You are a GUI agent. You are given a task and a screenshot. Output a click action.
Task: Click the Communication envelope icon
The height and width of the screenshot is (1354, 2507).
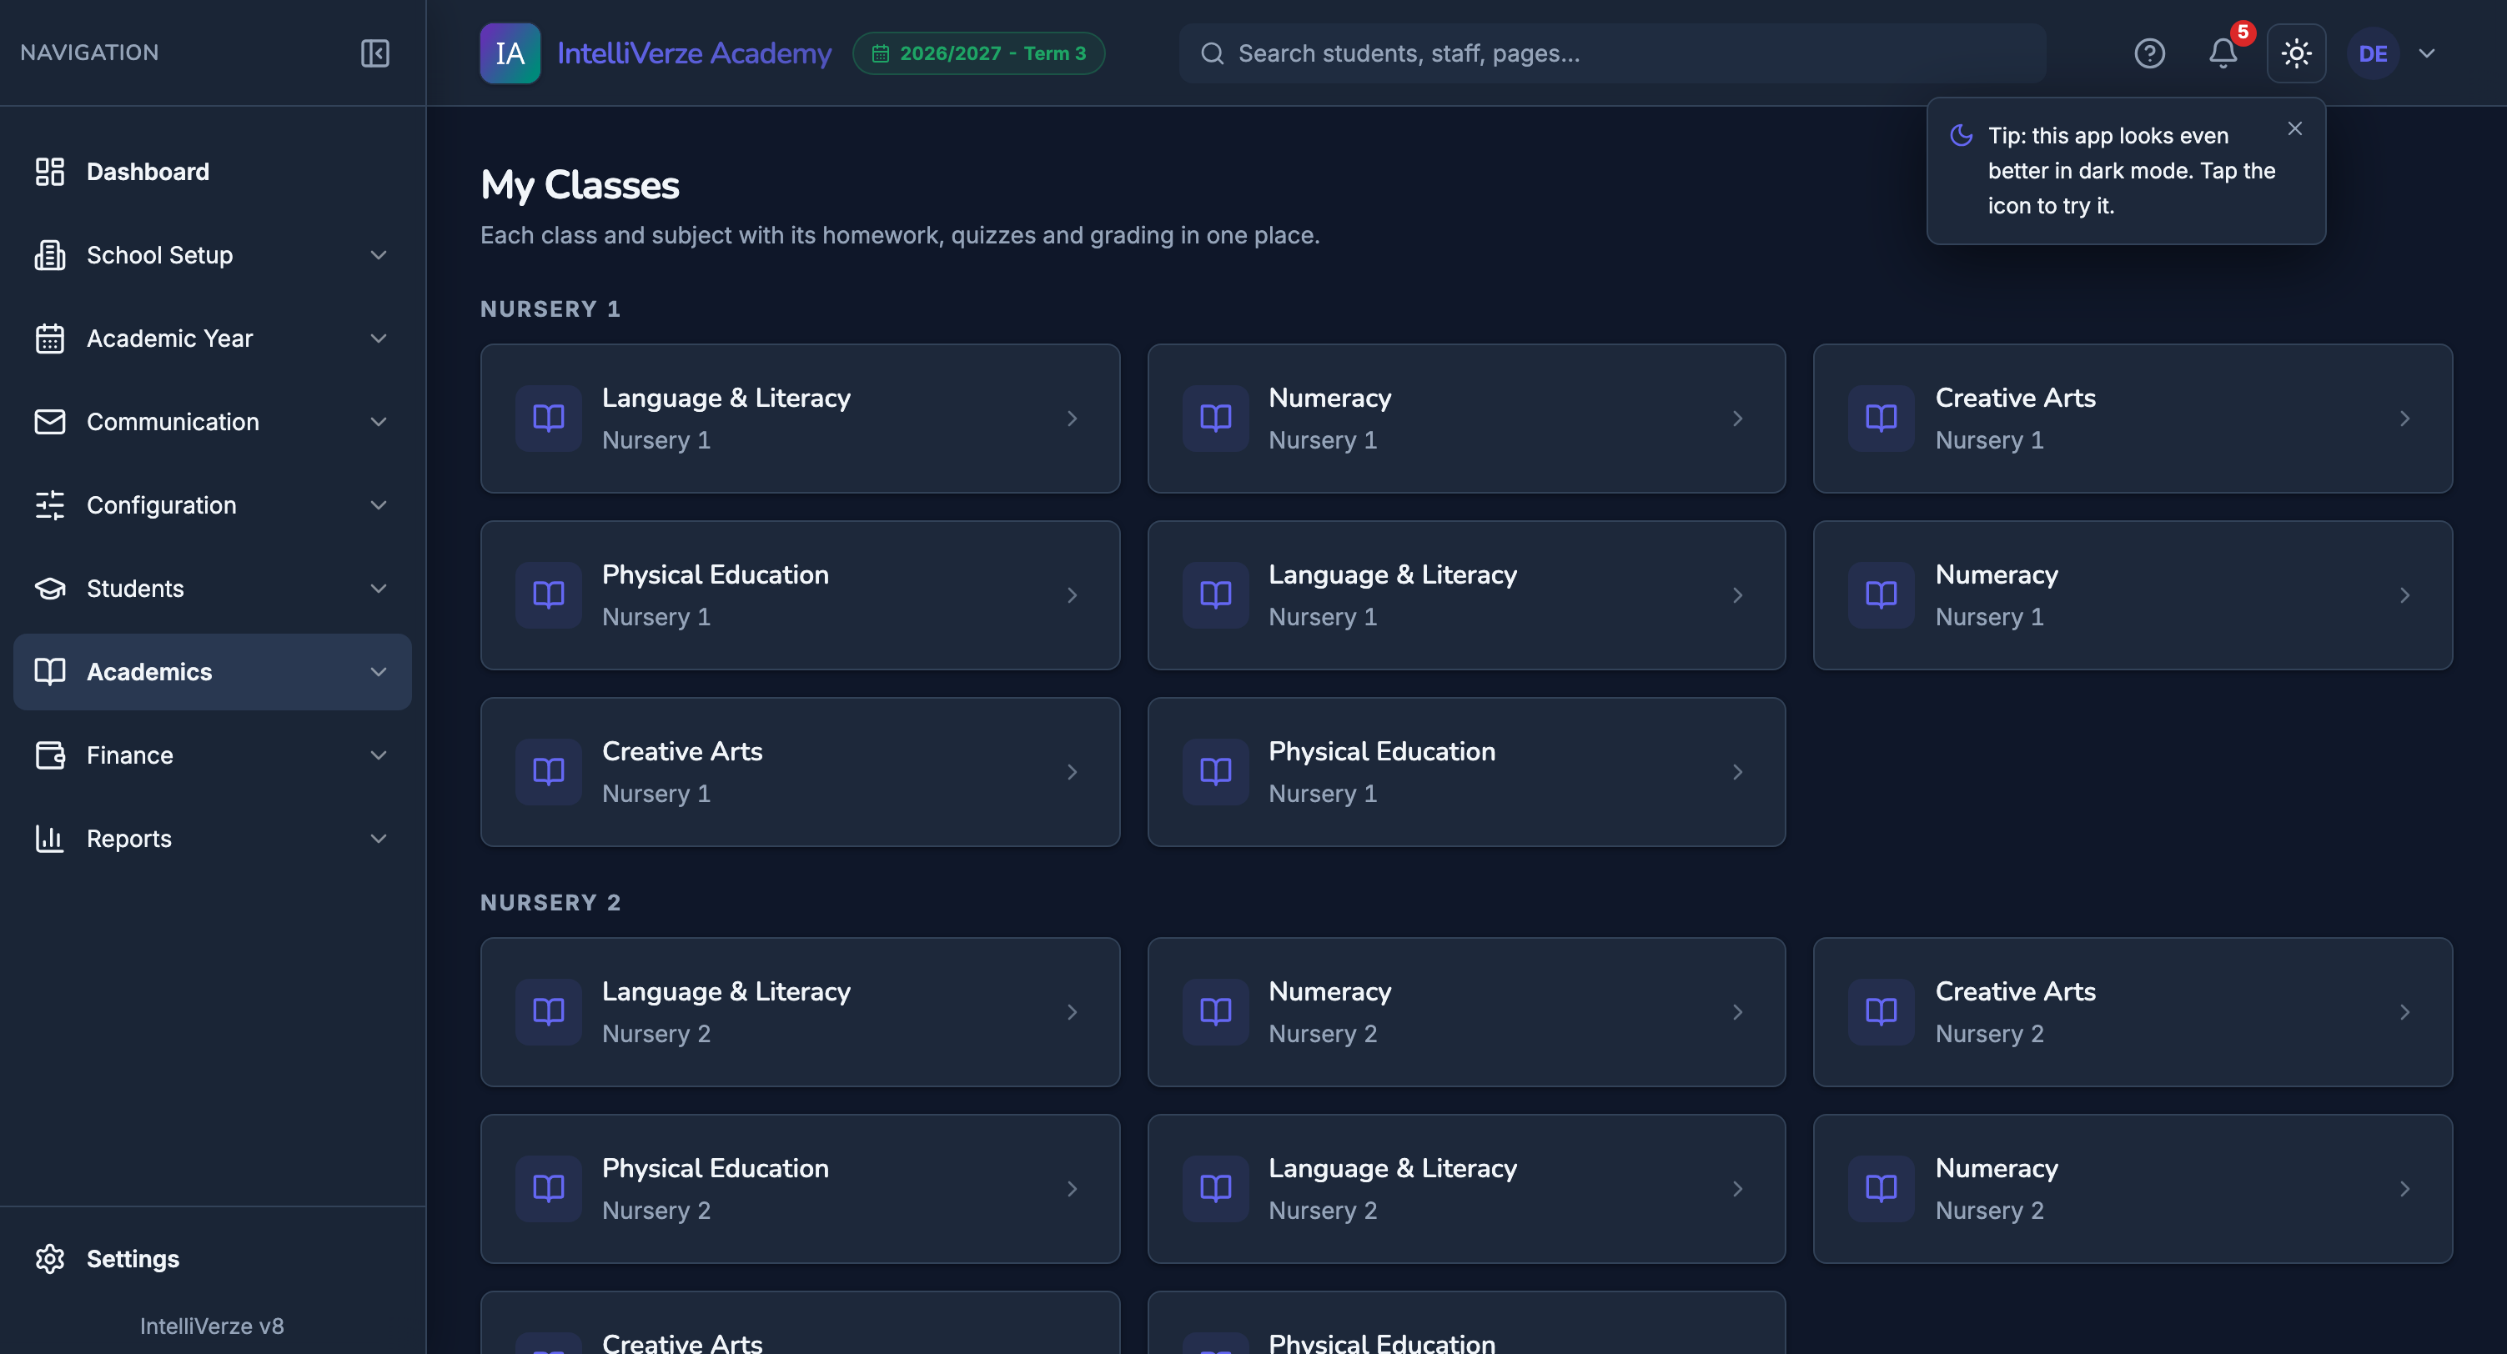[50, 421]
